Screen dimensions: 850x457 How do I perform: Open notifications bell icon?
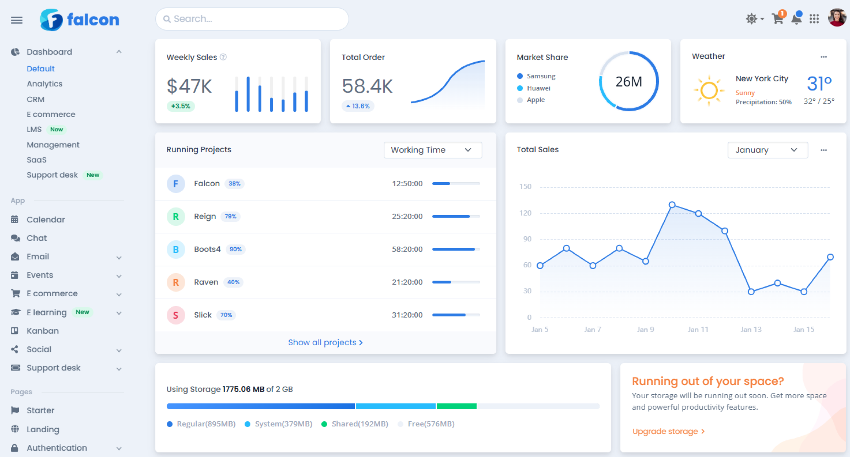click(x=796, y=18)
